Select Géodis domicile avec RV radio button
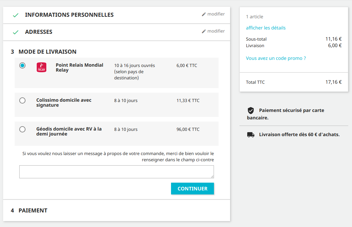This screenshot has height=227, width=352. (22, 129)
